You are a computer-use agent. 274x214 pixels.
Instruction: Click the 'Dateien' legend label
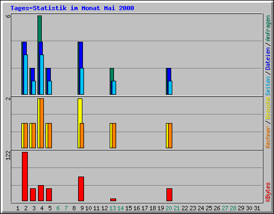268,58
